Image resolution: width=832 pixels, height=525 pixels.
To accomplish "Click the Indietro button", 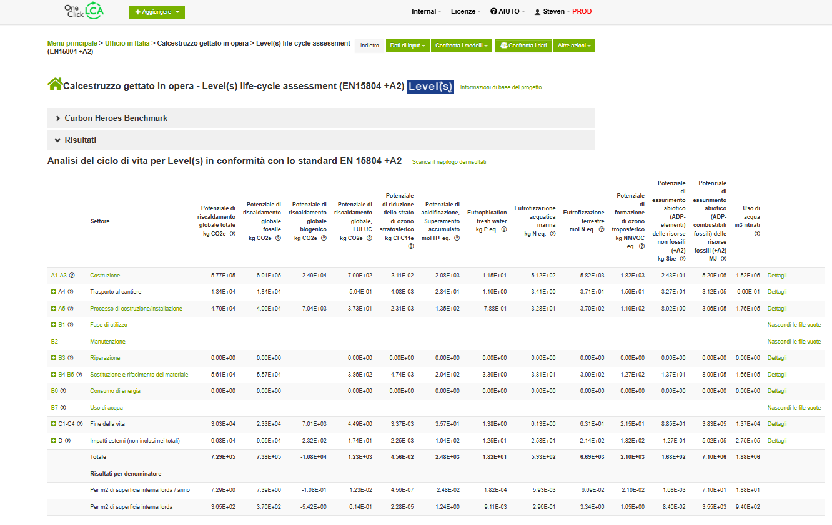I will click(370, 46).
